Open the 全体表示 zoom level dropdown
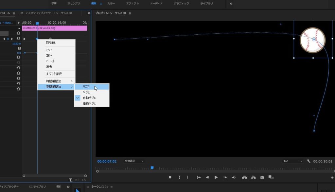 (134, 161)
